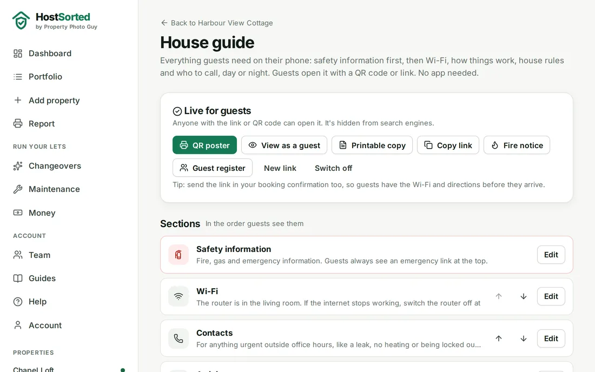This screenshot has width=595, height=372.
Task: Open the Help page
Action: (37, 302)
